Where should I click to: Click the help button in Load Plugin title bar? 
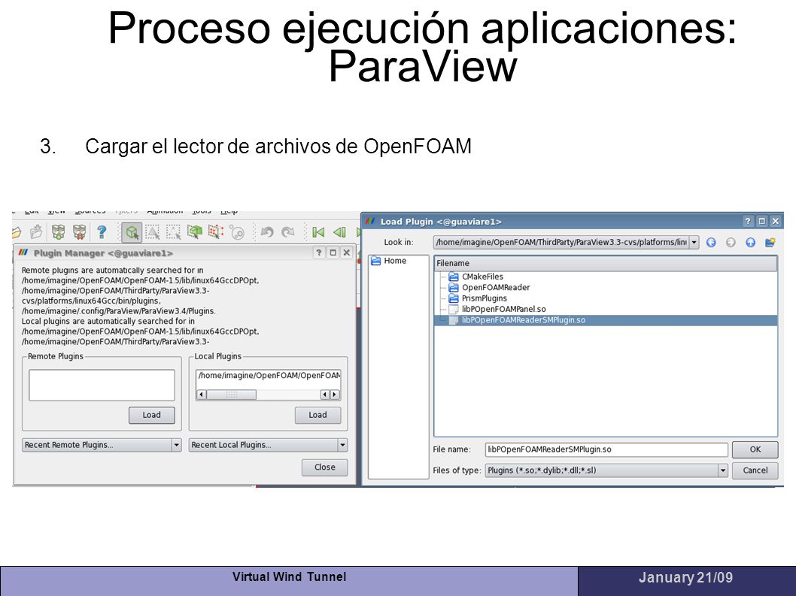click(748, 221)
